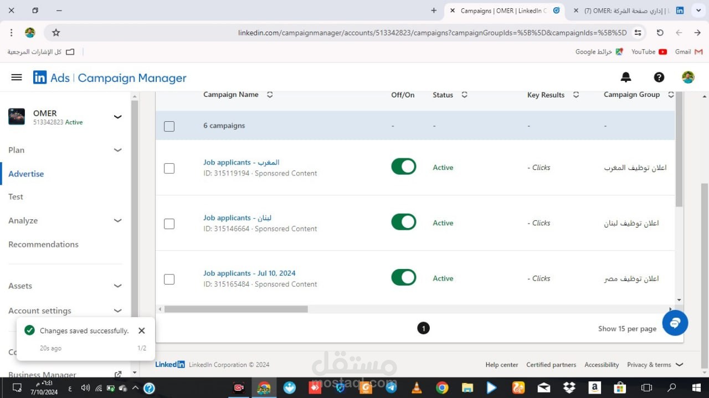Expand the Analyze section in sidebar

click(x=117, y=220)
